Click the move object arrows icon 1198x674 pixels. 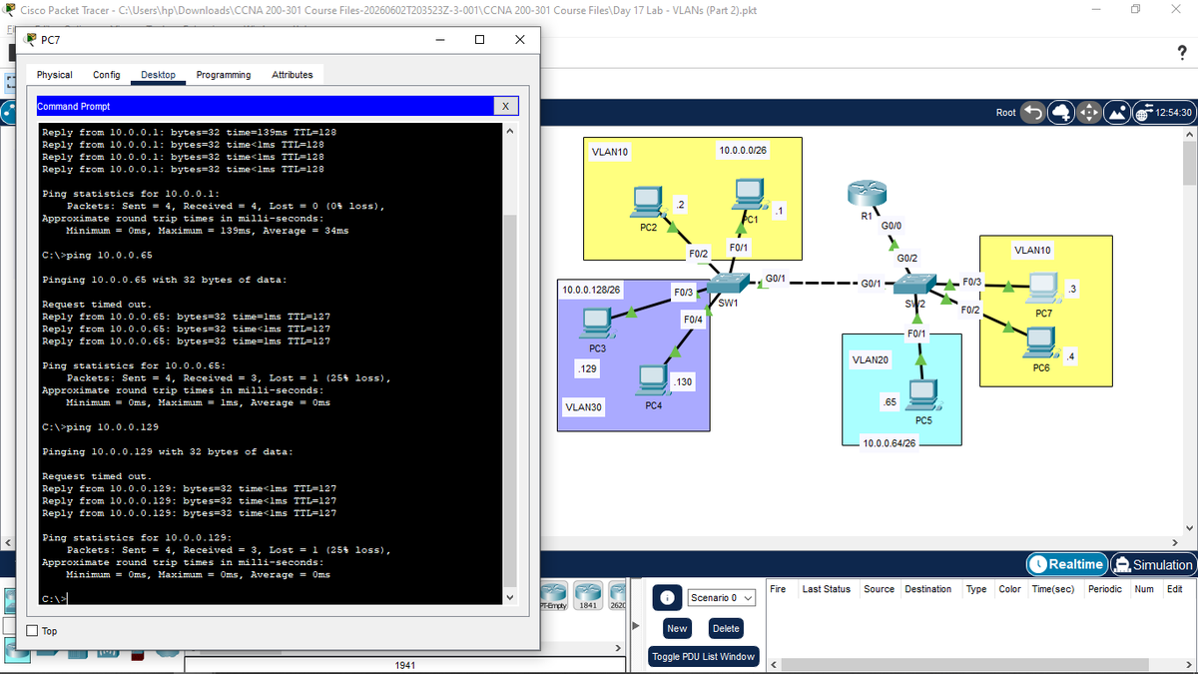tap(1088, 112)
